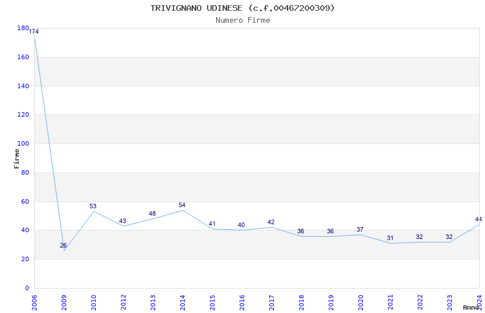
Task: Click y-axis tick value 60
Action: coord(25,201)
